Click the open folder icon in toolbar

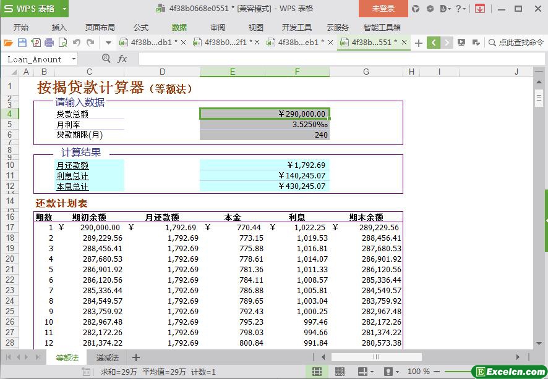tap(8, 43)
